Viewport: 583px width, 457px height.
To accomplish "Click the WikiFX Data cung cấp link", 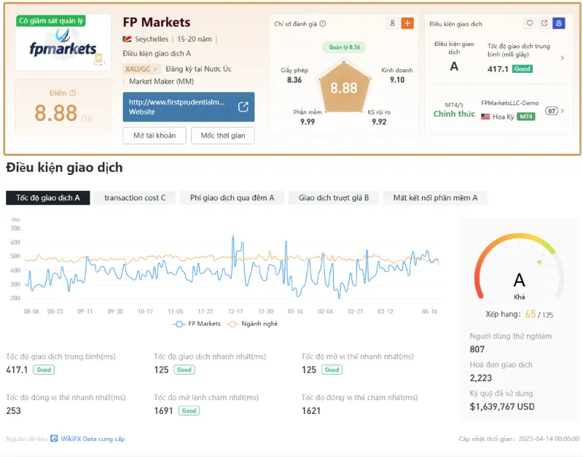I will pos(93,439).
